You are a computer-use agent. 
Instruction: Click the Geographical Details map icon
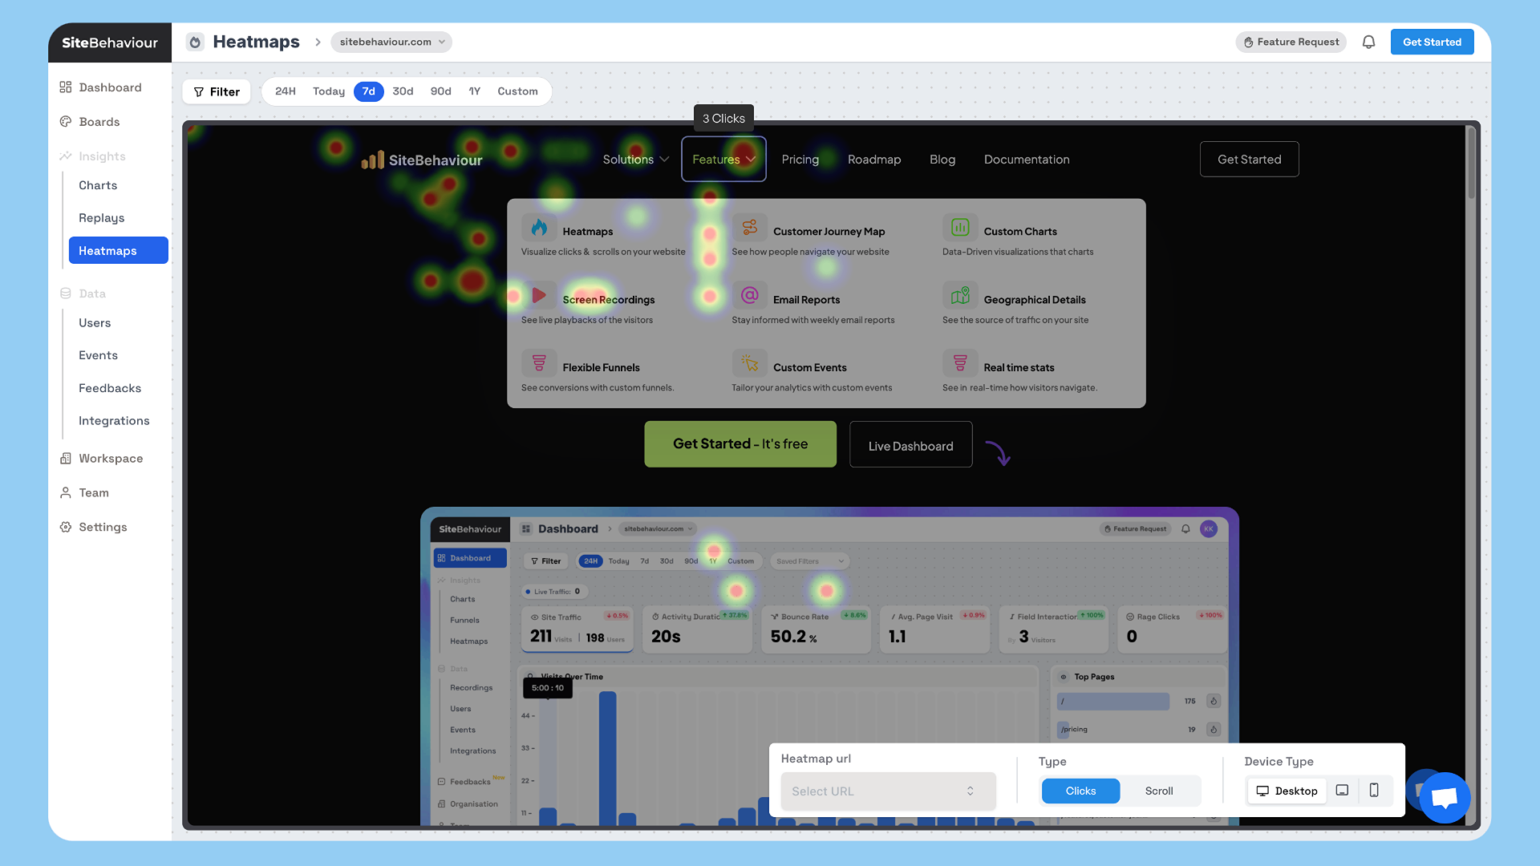pyautogui.click(x=959, y=295)
